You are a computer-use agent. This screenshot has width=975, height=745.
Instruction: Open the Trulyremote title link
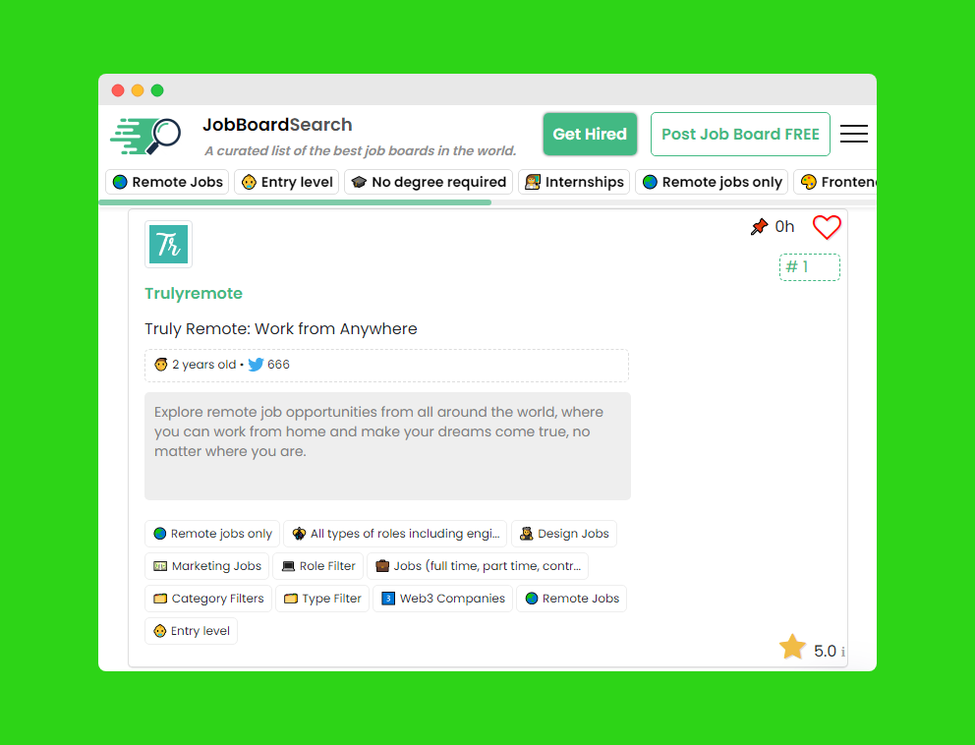tap(194, 294)
